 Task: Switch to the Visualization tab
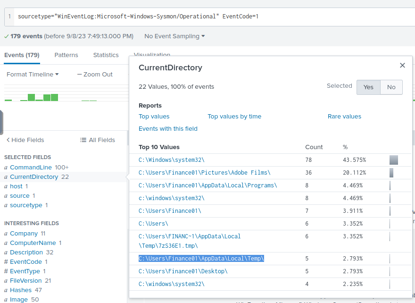coord(152,54)
